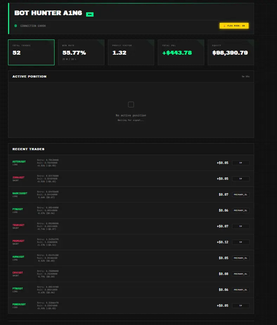Click the TP tag on the TNSRUSDT row
Screen dimensions: 277x325
241,226
